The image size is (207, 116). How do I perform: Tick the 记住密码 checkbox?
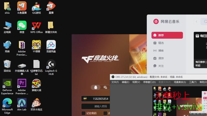click(83, 113)
